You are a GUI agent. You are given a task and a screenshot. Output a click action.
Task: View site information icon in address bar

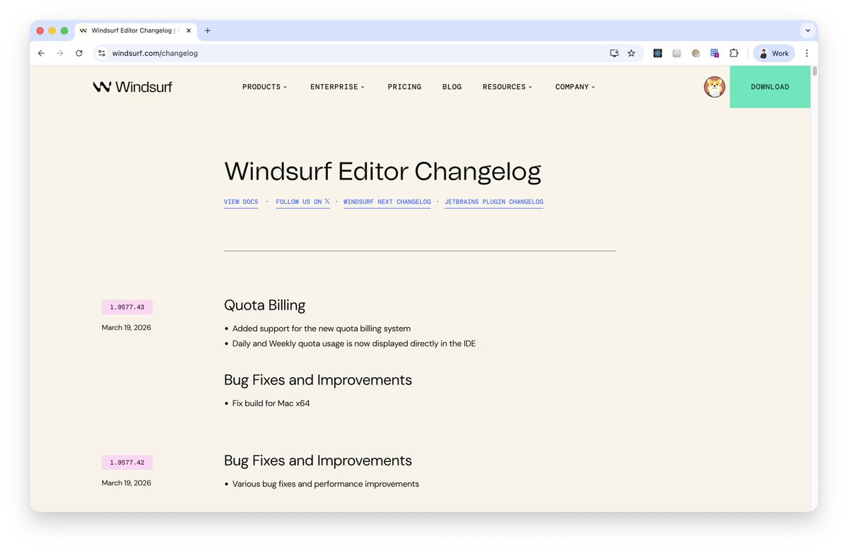pyautogui.click(x=102, y=53)
